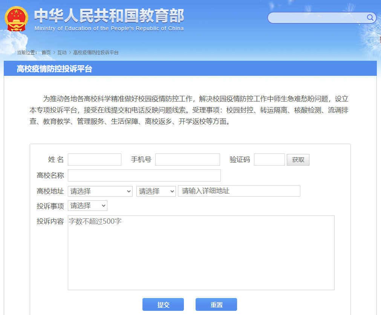Click the 高校名称 university name field

click(x=144, y=175)
